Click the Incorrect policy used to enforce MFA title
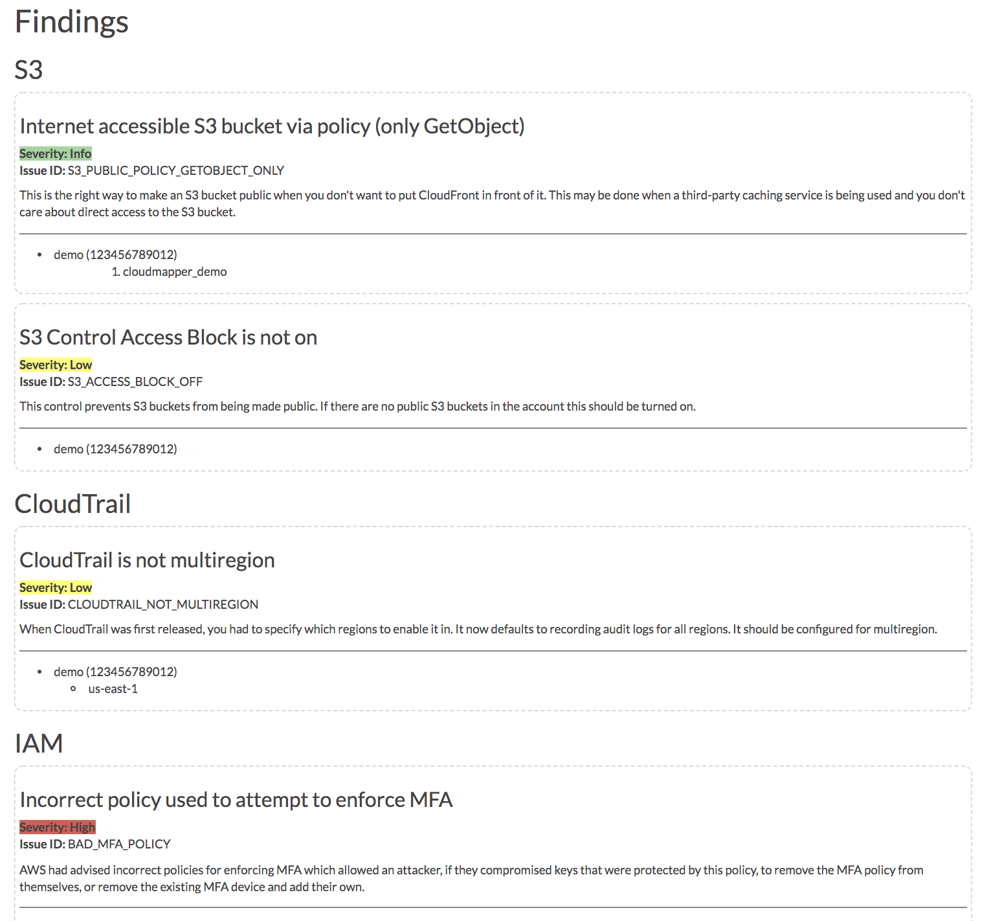This screenshot has width=989, height=921. (x=236, y=800)
